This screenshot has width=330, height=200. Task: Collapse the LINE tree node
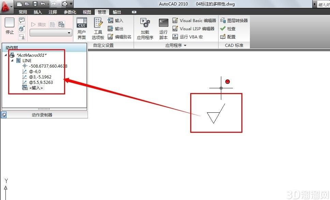pyautogui.click(x=12, y=60)
